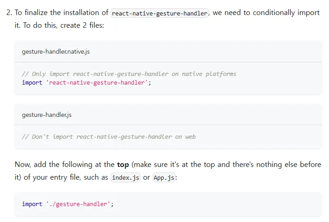
Task: Click the import keyword in native.js code block
Action: 32,82
